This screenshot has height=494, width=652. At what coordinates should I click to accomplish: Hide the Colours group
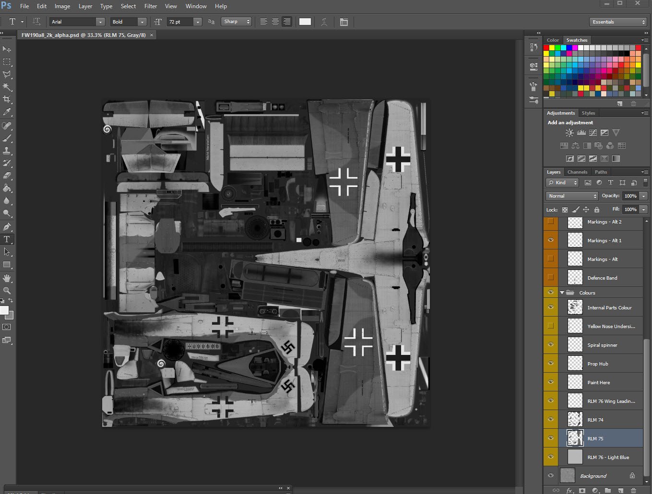551,293
